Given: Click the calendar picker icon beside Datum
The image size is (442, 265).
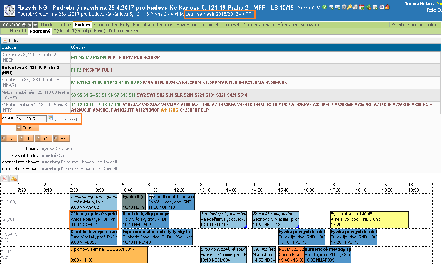Looking at the screenshot, I should 50,118.
